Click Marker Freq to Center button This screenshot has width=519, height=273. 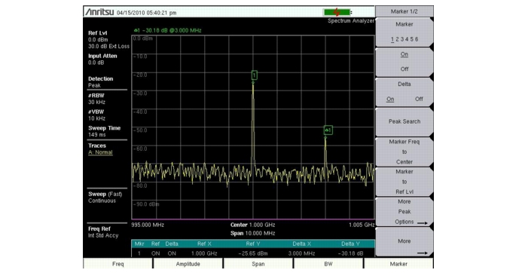(x=405, y=152)
